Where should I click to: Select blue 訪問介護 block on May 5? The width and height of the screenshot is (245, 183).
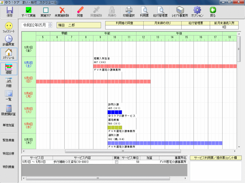115,112
